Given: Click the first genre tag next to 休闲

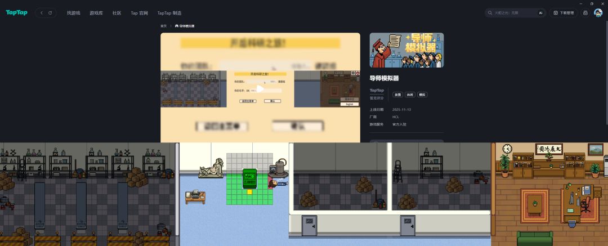Looking at the screenshot, I should click(x=397, y=95).
